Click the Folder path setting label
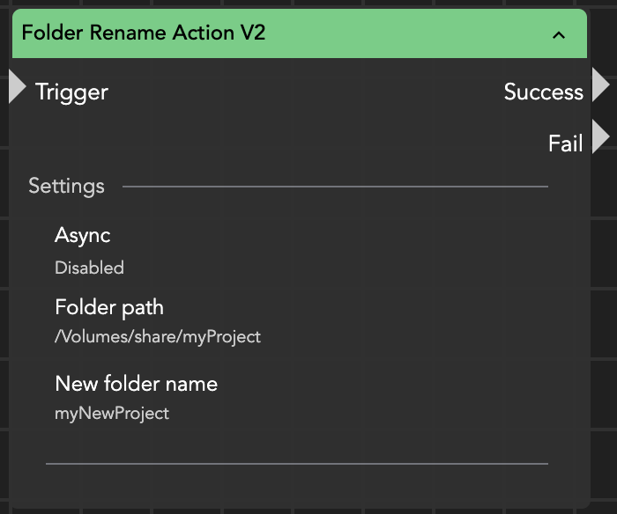The image size is (617, 514). point(109,307)
